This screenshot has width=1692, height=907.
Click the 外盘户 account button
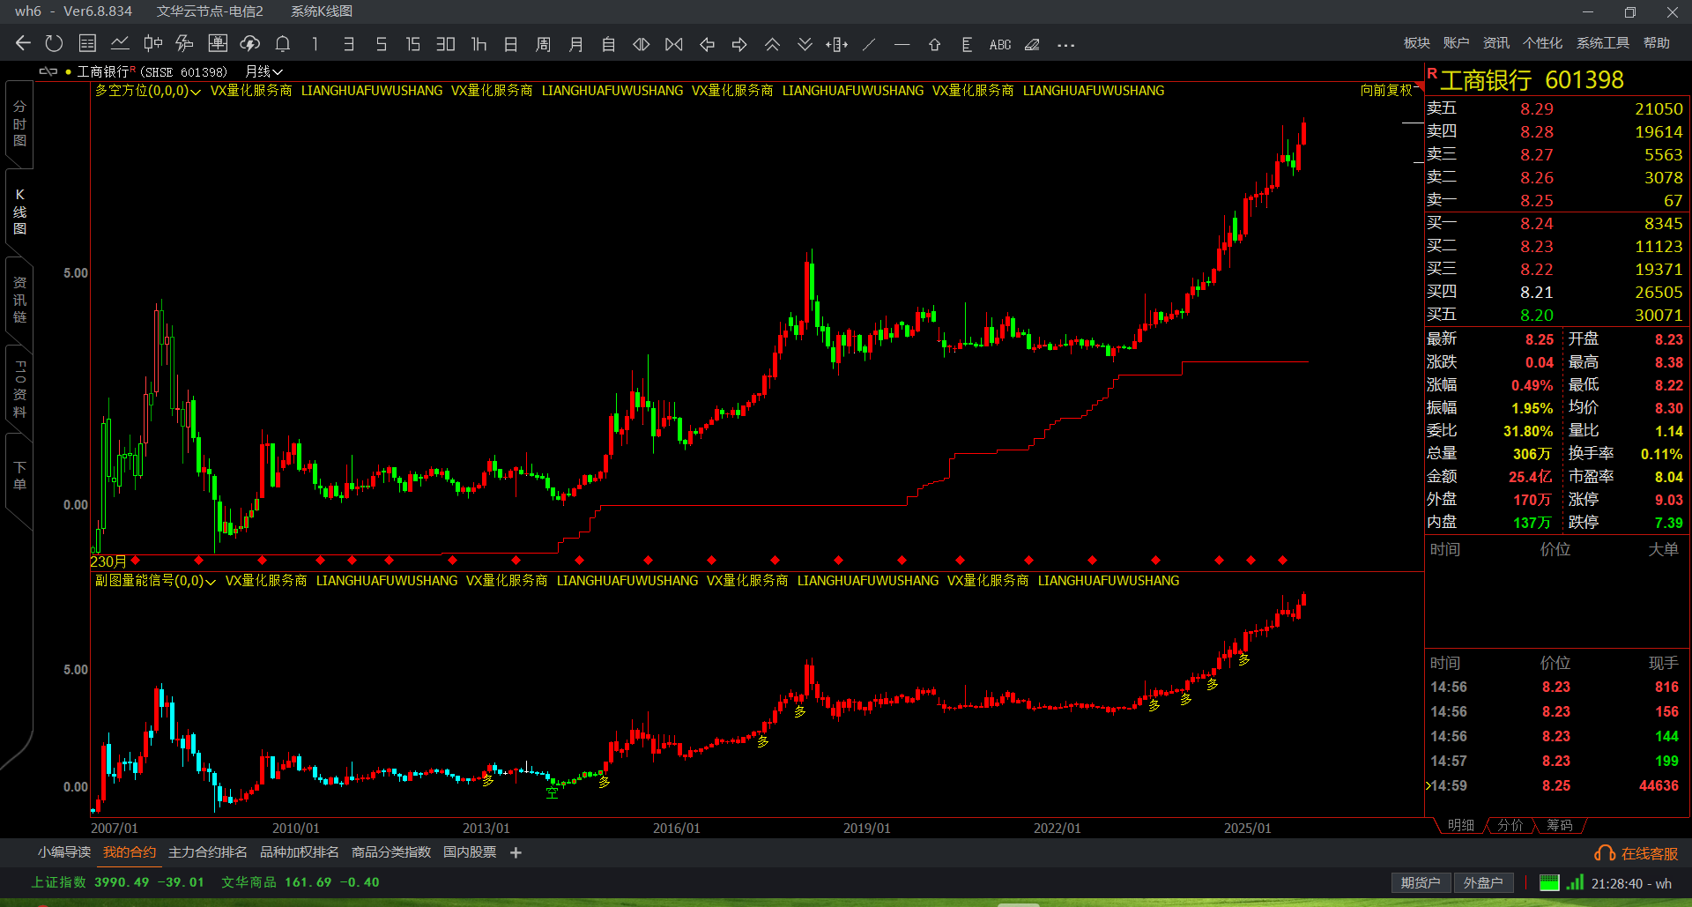(x=1483, y=882)
